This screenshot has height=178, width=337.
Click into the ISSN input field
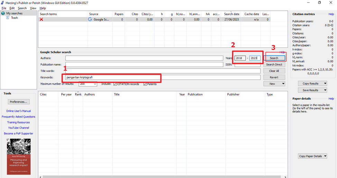point(247,64)
